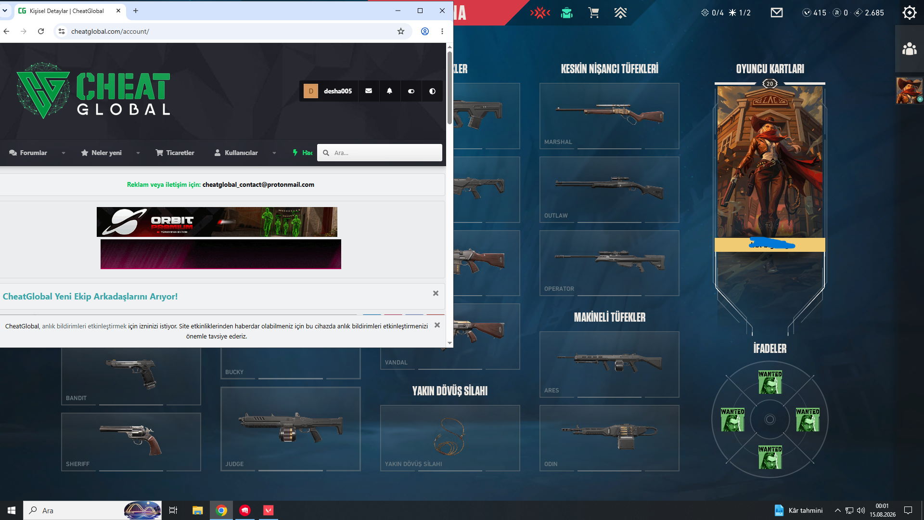The width and height of the screenshot is (924, 520).
Task: Click the browser page vertical scrollbar
Action: pyautogui.click(x=449, y=88)
